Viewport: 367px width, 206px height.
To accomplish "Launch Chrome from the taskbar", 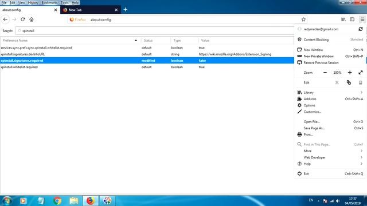I will (57, 201).
